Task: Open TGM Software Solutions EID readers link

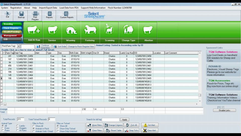Action: coord(223,56)
